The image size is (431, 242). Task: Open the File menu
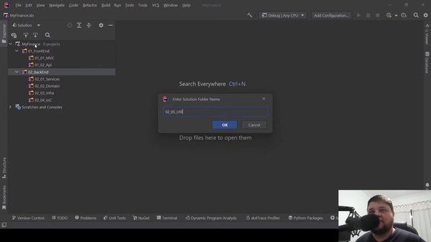coord(18,5)
